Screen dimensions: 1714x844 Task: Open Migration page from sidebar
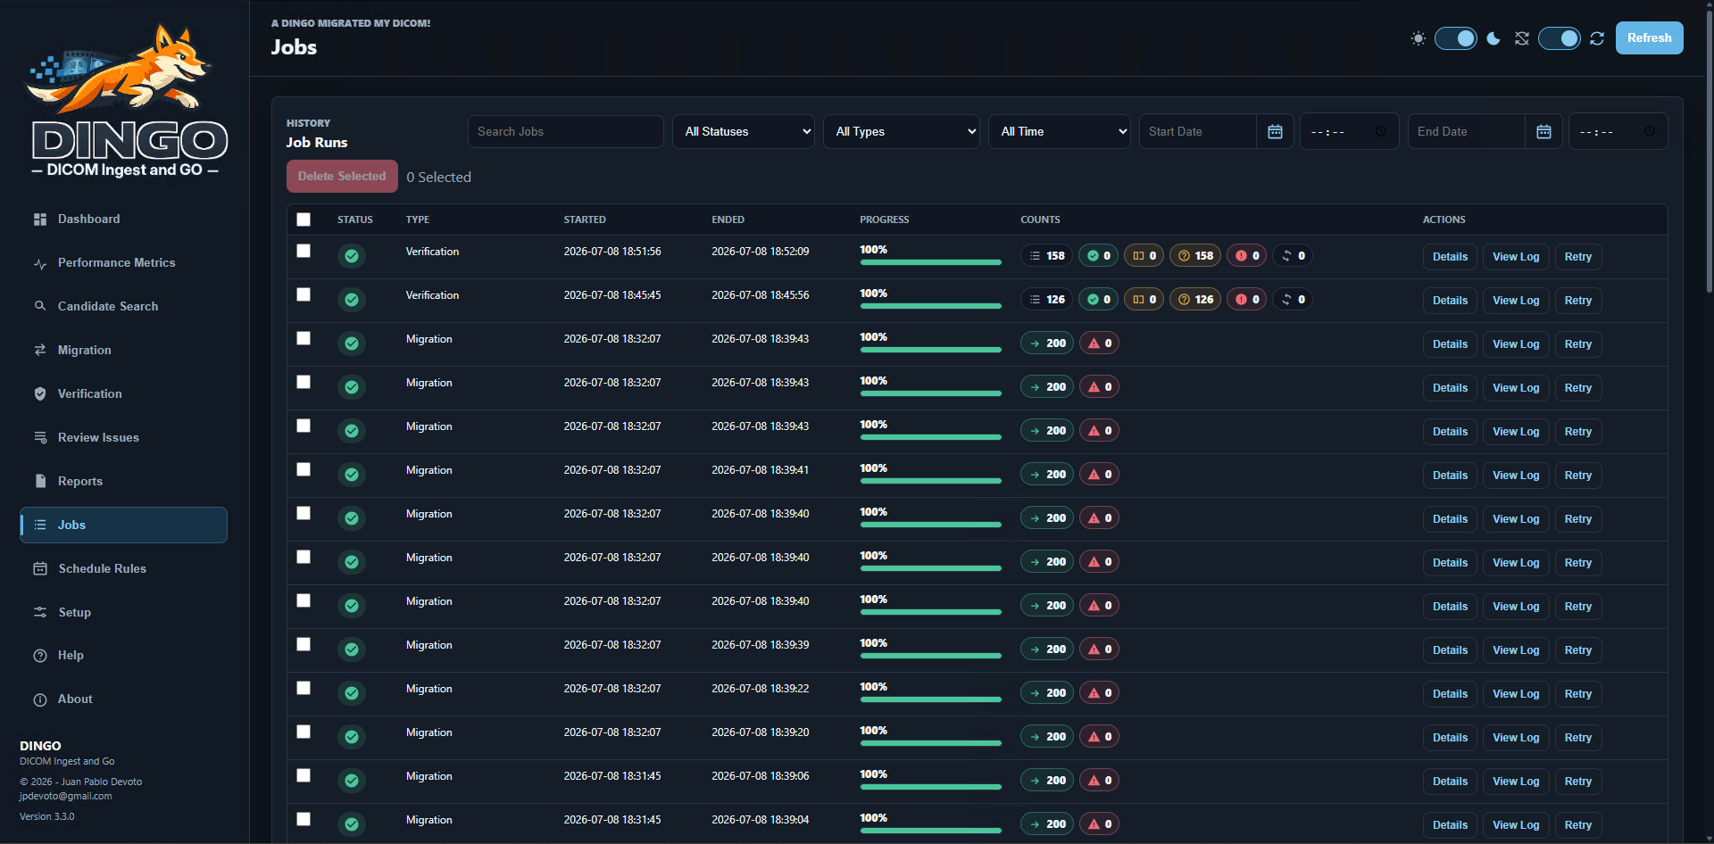124,350
